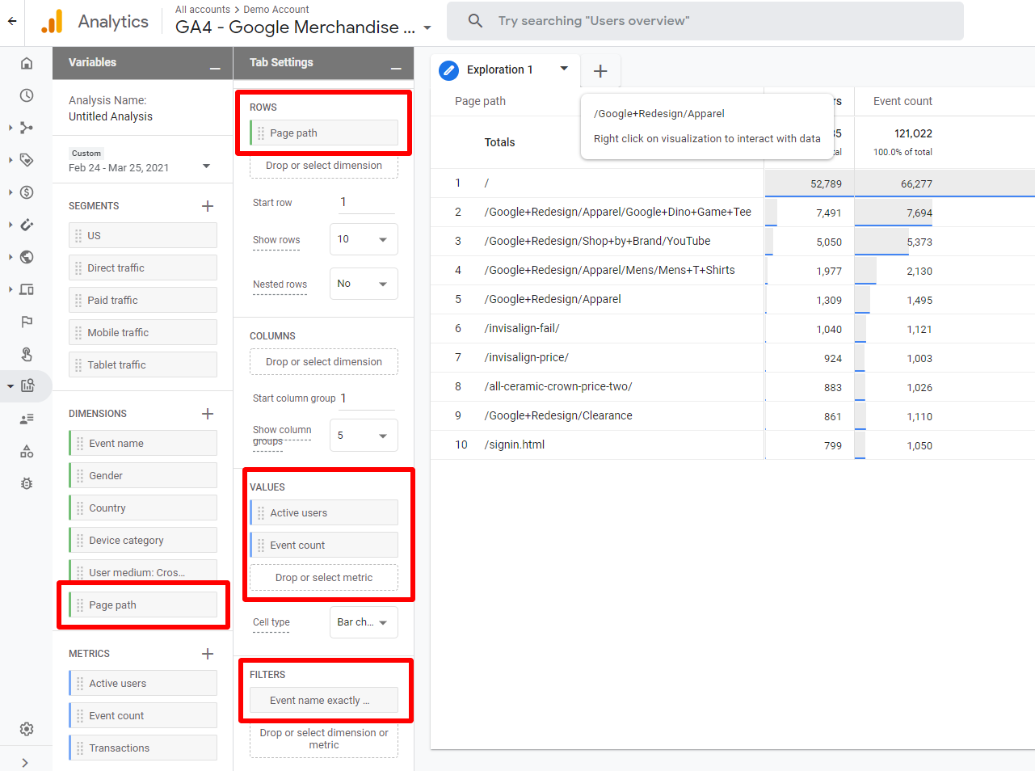Open the Retention magnet-style sidebar icon
The height and width of the screenshot is (771, 1035).
pyautogui.click(x=27, y=225)
